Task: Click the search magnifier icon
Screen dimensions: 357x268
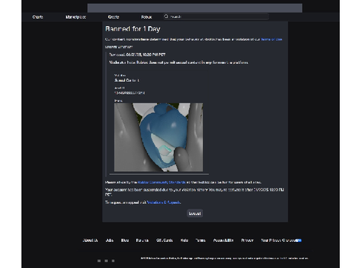Action: click(166, 16)
